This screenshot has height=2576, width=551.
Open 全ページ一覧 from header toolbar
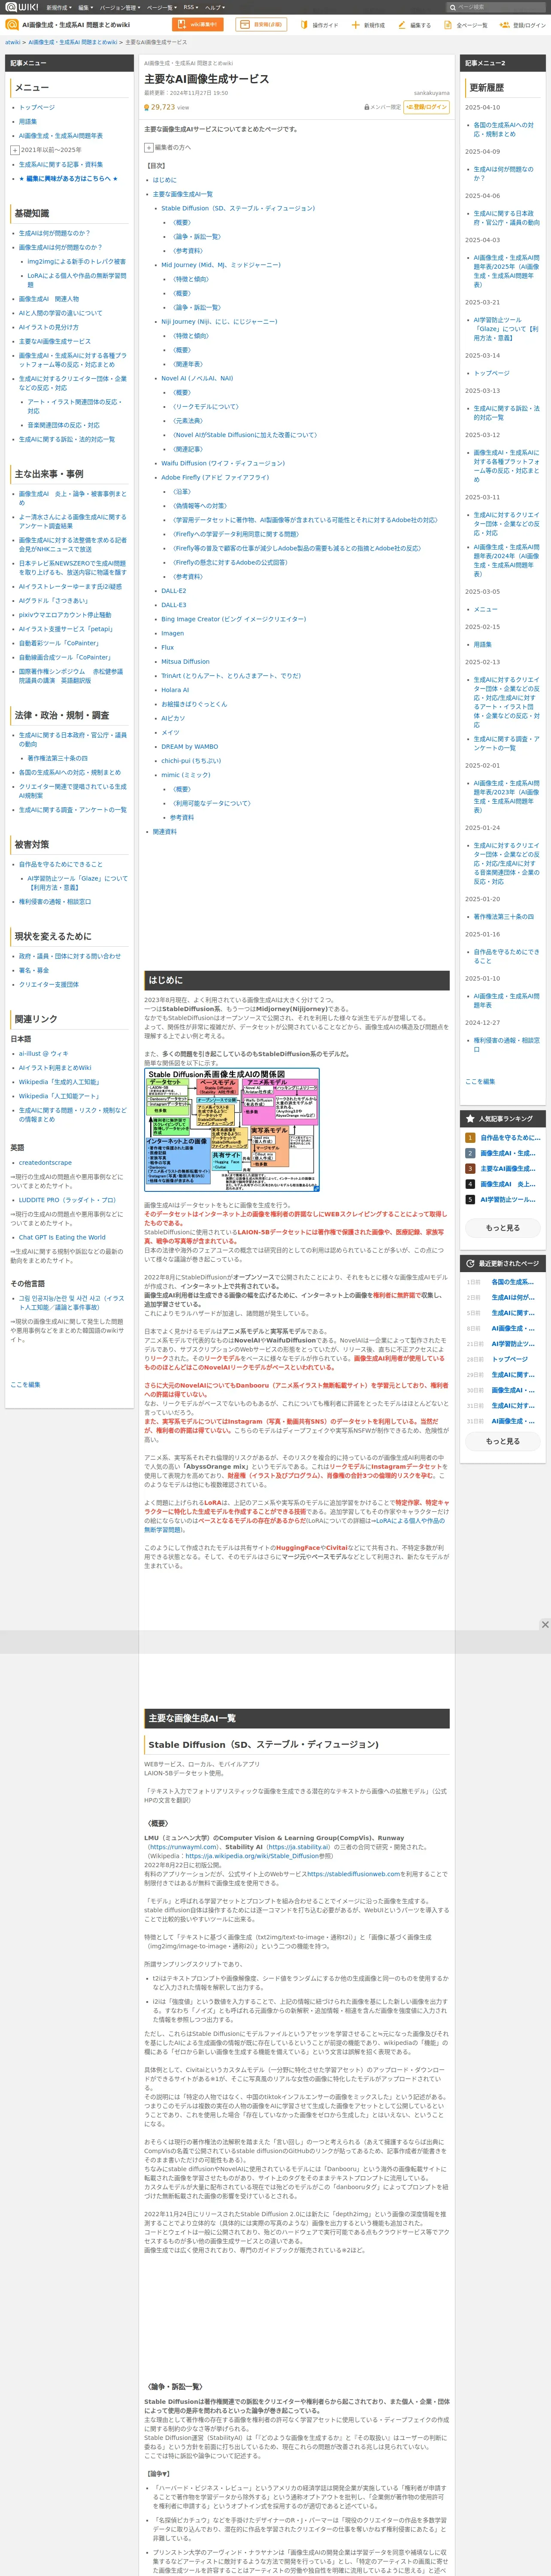click(x=466, y=25)
